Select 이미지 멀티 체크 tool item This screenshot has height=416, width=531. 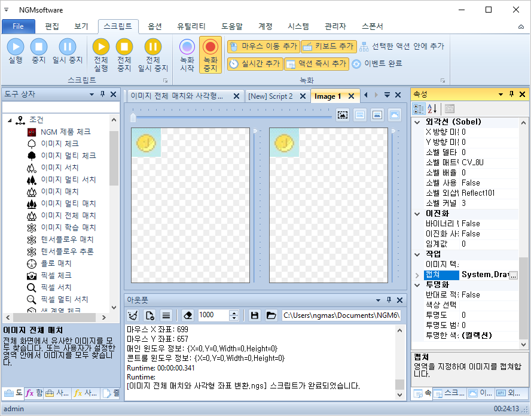coord(68,156)
